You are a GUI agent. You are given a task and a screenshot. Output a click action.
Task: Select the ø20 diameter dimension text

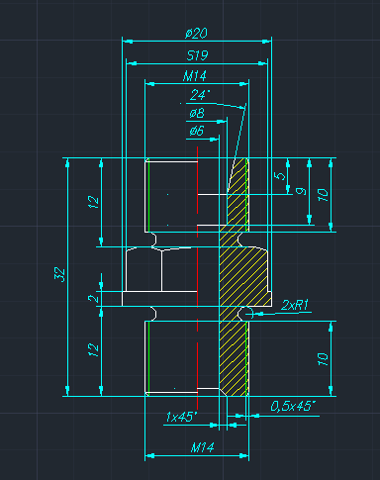(196, 34)
